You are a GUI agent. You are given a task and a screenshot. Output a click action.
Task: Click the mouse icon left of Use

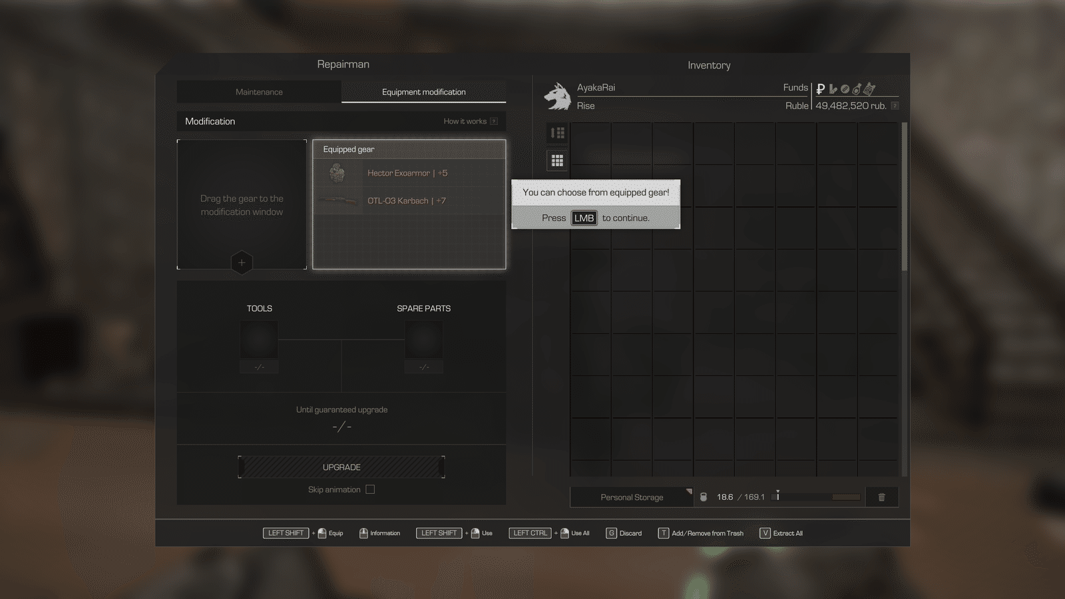475,533
